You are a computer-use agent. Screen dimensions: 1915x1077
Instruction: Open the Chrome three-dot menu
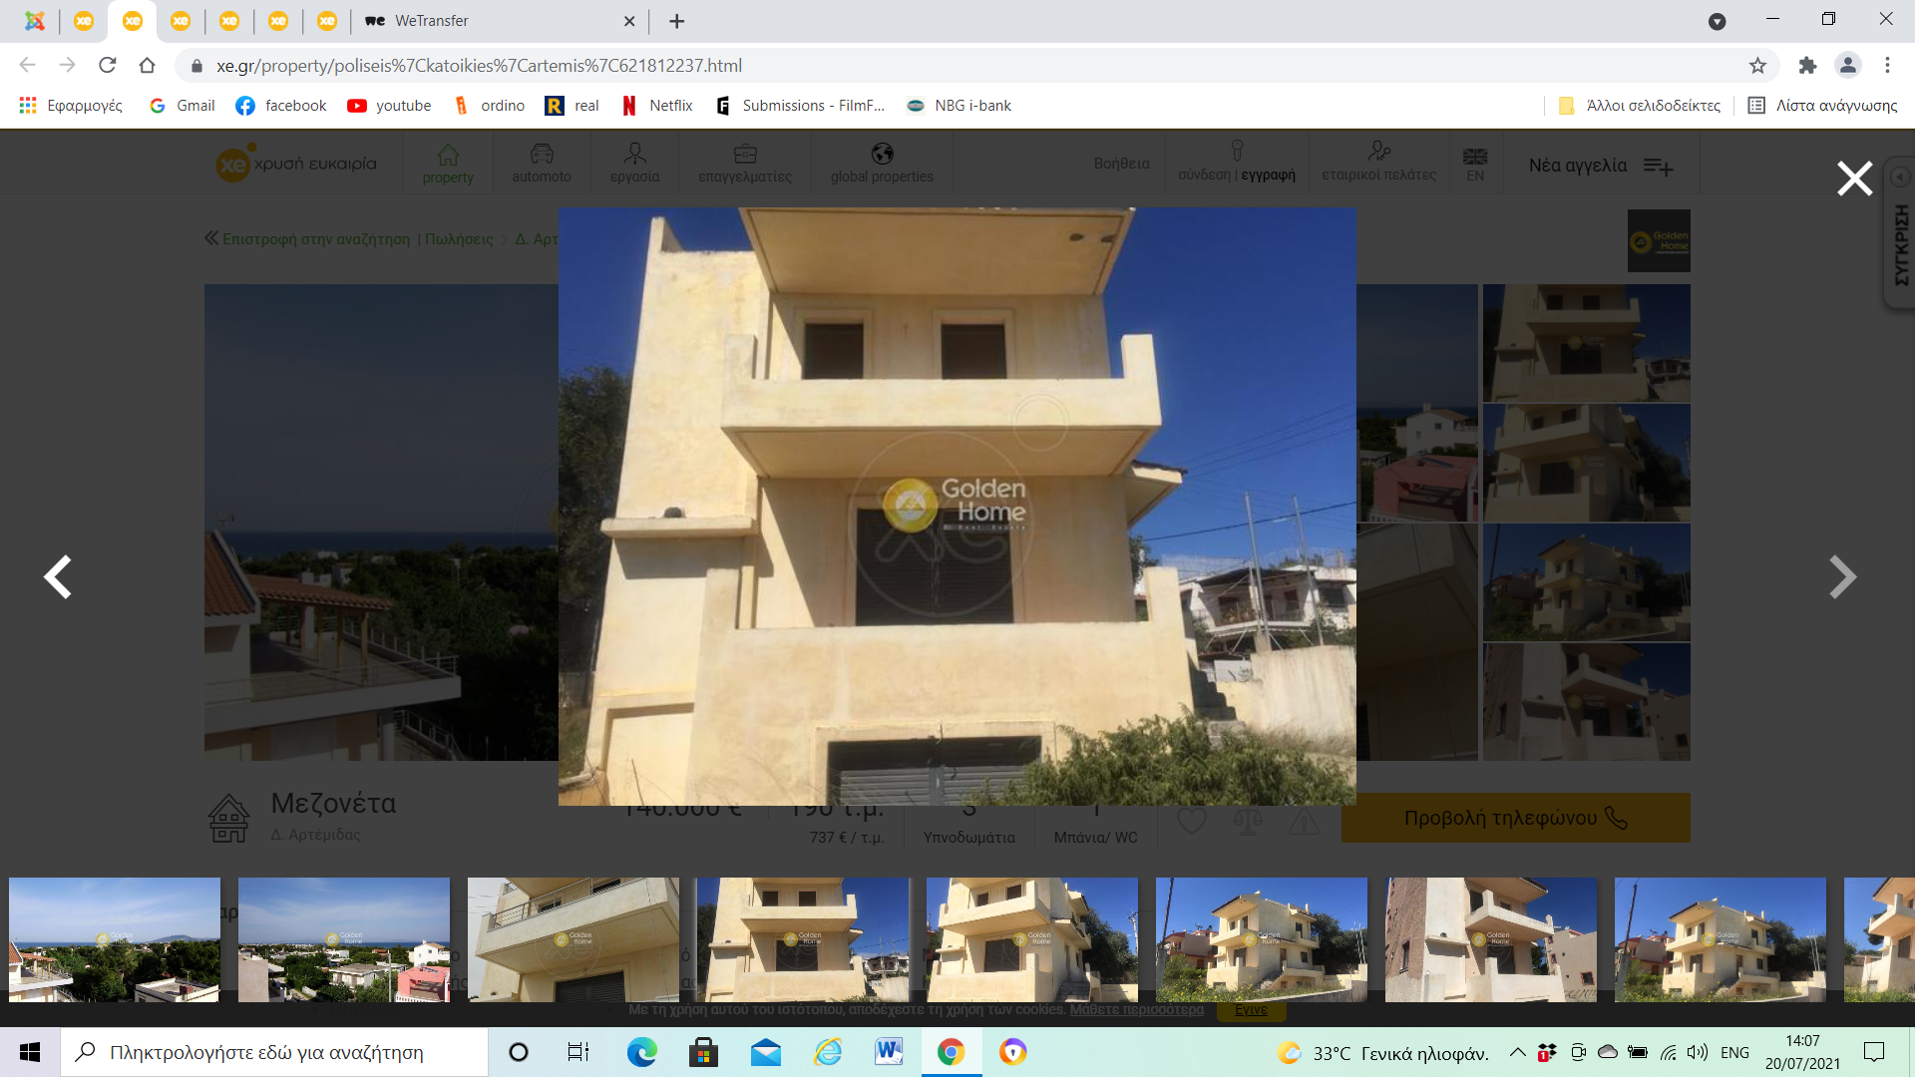(x=1887, y=66)
